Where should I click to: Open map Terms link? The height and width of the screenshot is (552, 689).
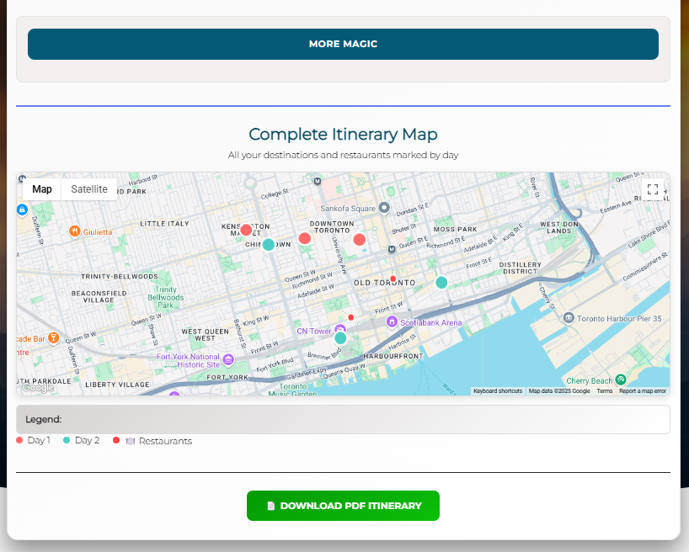point(605,390)
